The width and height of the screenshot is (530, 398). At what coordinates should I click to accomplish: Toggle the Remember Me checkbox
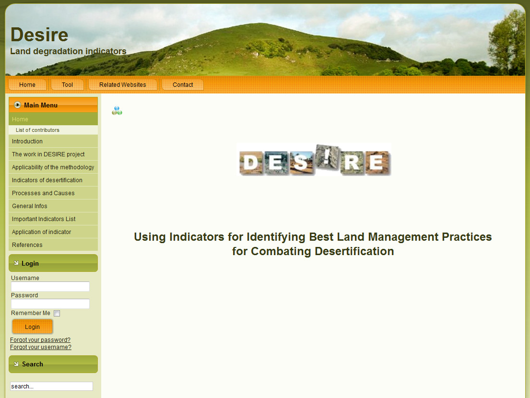[x=57, y=313]
